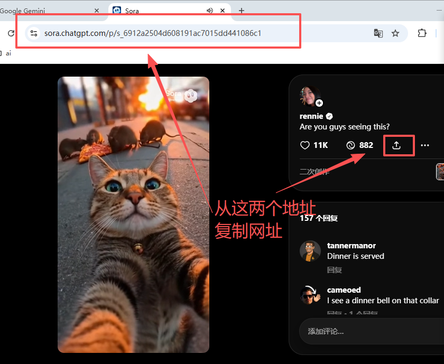Close the Sora tab
Image resolution: width=444 pixels, height=364 pixels.
[x=224, y=11]
